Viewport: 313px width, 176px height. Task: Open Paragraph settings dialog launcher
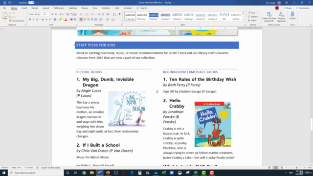tap(121, 25)
